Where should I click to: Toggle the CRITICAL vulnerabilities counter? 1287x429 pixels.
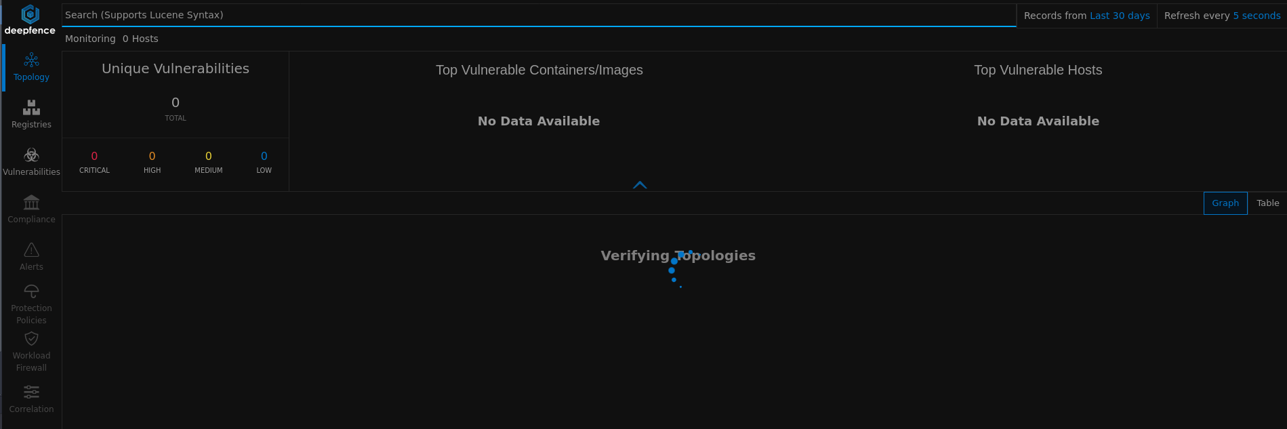pyautogui.click(x=94, y=161)
